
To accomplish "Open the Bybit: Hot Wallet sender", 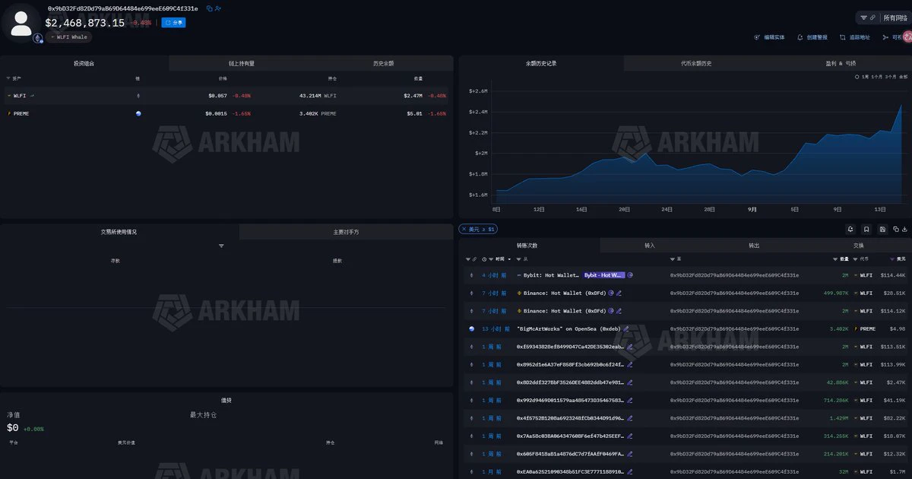I will pos(551,275).
